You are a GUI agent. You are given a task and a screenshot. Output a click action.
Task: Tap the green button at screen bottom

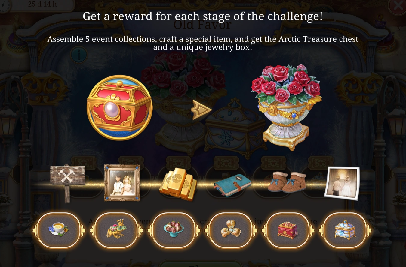point(200,264)
